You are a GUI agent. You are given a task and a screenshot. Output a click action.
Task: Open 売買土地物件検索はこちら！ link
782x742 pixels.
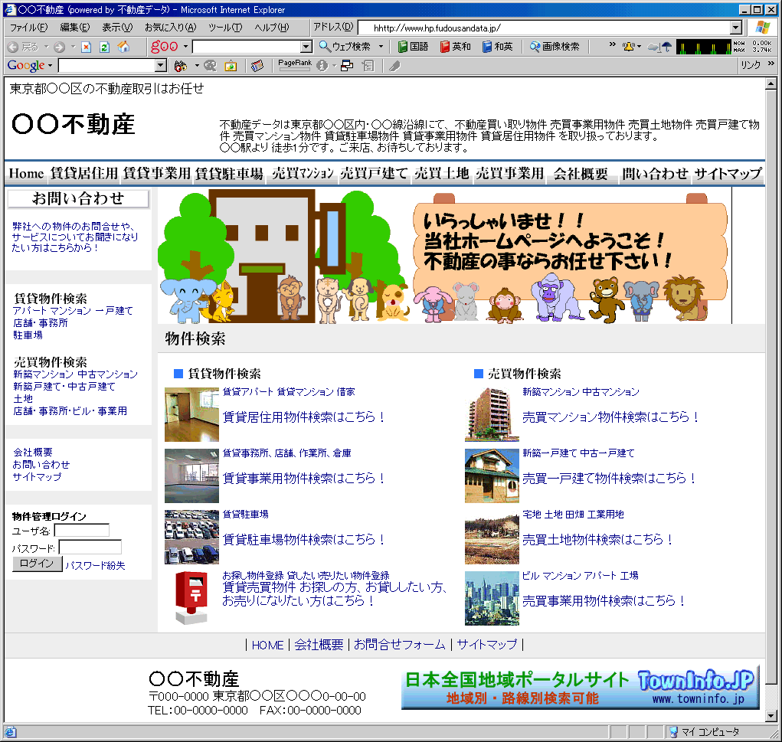(598, 539)
